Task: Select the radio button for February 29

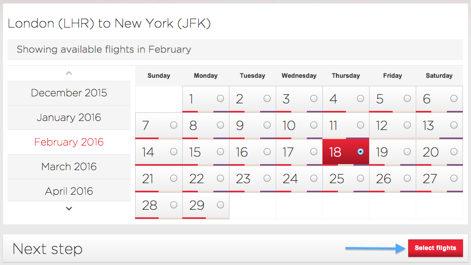Action: [220, 205]
